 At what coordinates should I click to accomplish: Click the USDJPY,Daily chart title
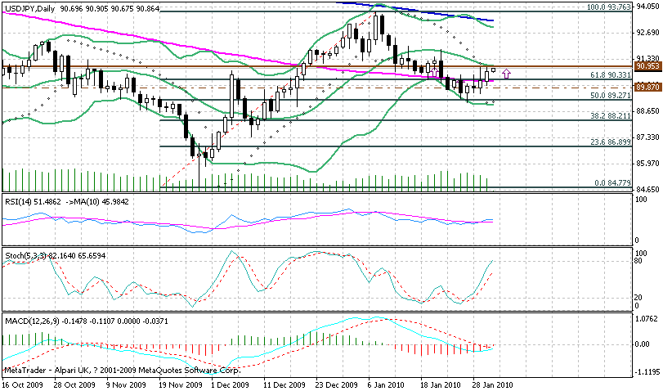point(29,8)
